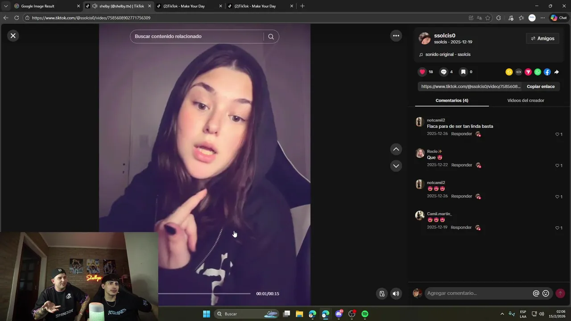Open Spotify from the taskbar
The height and width of the screenshot is (321, 571).
365,314
